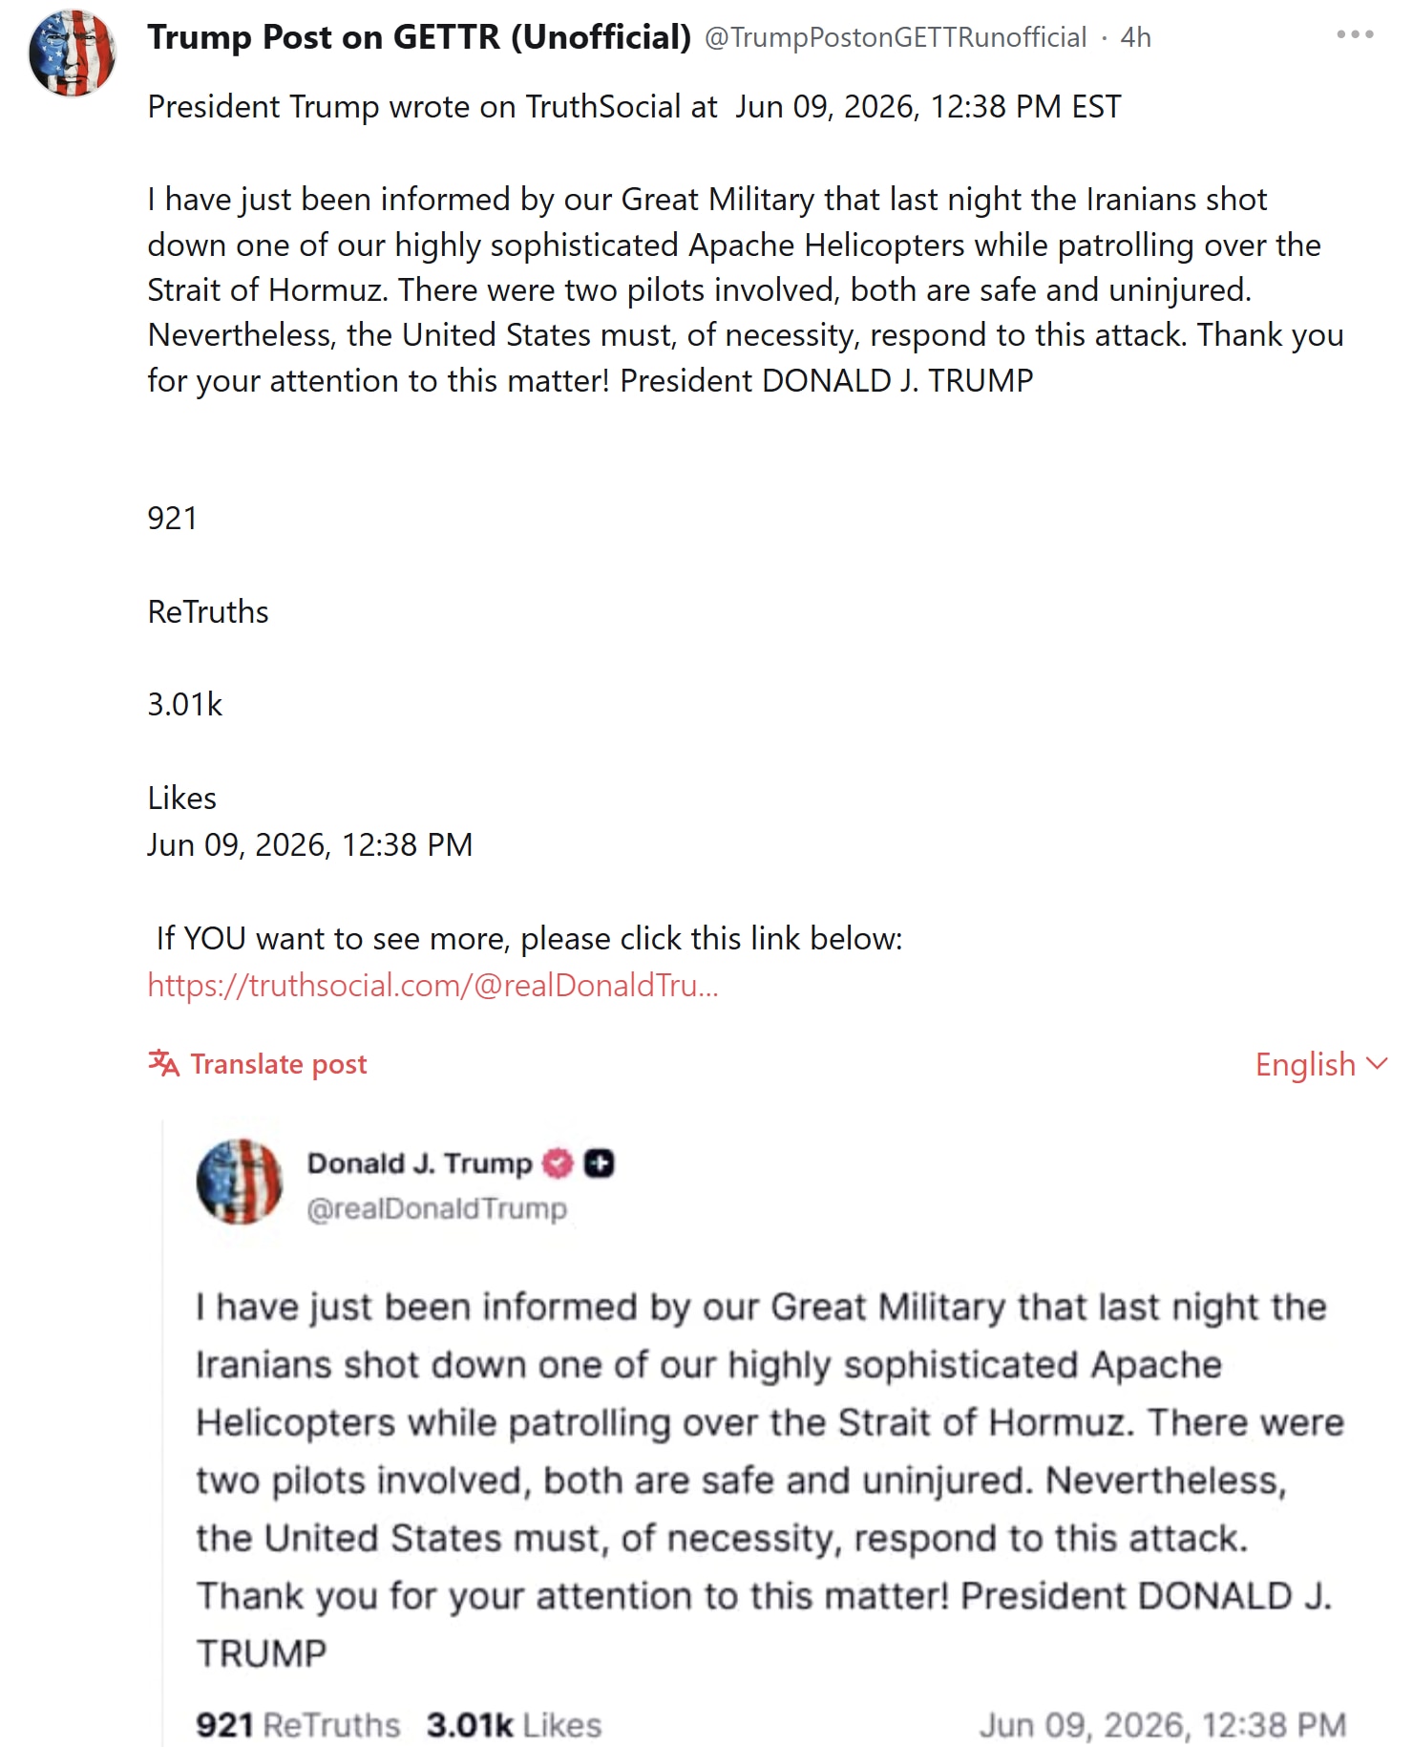Click the 921 ReTruths count in embedded image
1413x1747 pixels.
click(x=298, y=1725)
